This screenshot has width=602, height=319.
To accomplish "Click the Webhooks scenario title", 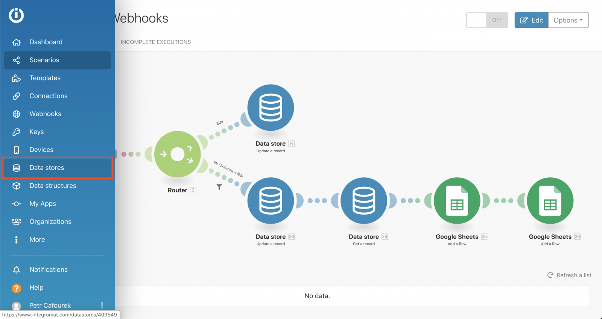I will pos(141,18).
